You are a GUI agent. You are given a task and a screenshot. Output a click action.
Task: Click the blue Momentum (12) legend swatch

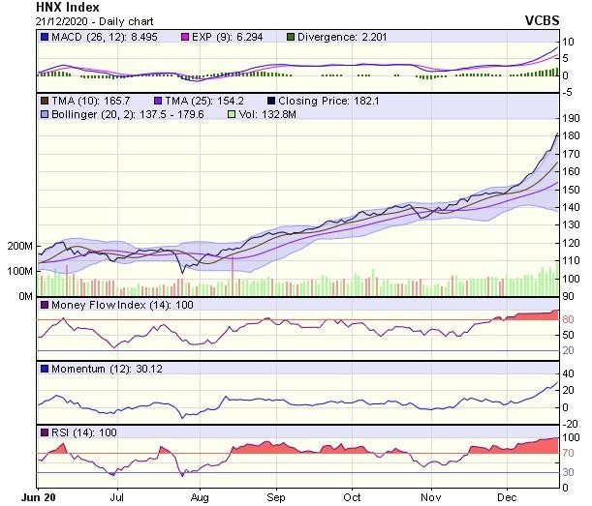point(45,369)
